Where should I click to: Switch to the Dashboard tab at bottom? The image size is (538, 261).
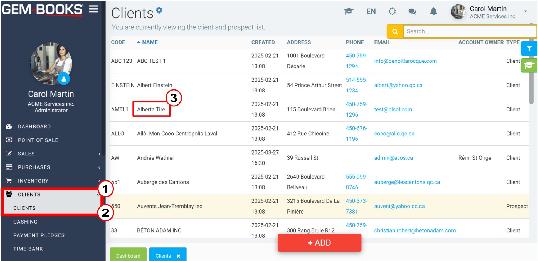[x=128, y=256]
